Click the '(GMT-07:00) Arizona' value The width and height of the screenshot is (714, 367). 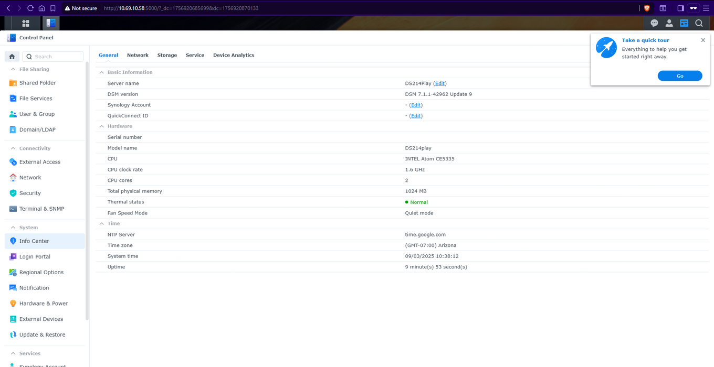430,245
